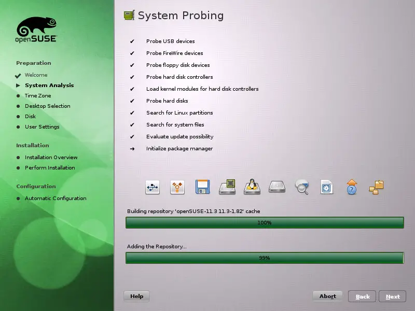Viewport: 415px width, 311px height.
Task: Open the Help button
Action: (x=136, y=296)
